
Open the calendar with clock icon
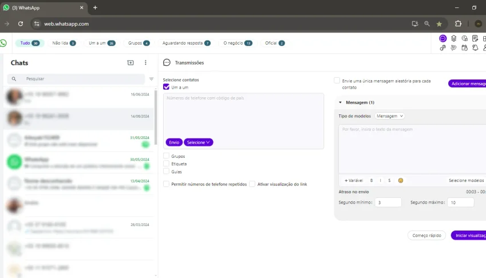tap(464, 48)
